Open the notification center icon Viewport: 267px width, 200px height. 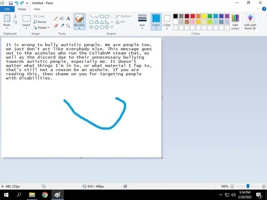pyautogui.click(x=259, y=195)
